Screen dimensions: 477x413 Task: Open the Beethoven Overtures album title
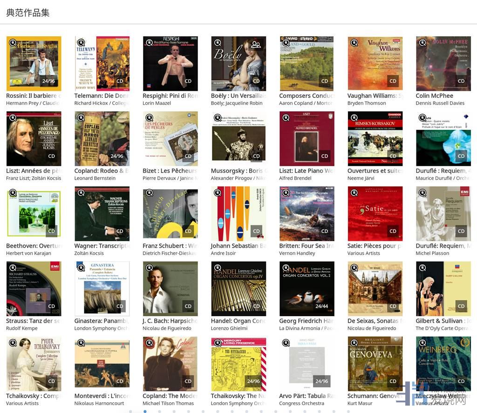coord(34,246)
